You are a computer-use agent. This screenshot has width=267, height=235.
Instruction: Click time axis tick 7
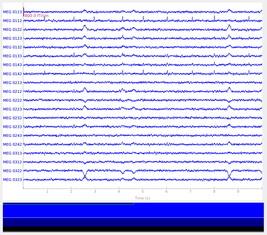click(190, 192)
